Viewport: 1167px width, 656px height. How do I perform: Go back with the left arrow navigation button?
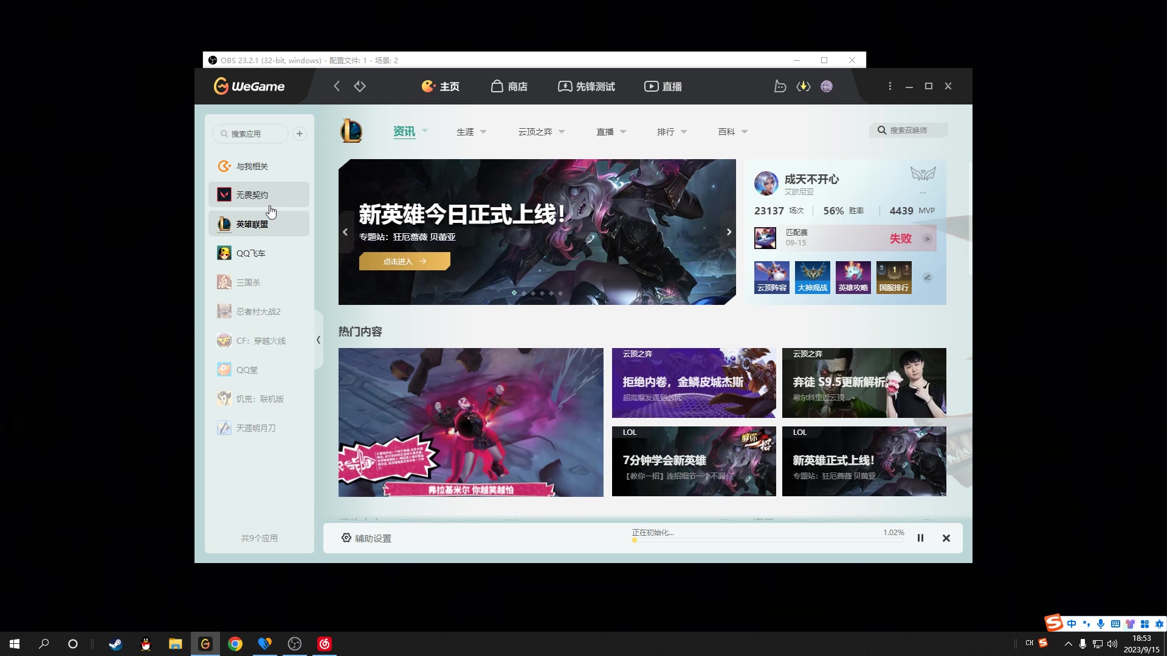pyautogui.click(x=337, y=86)
